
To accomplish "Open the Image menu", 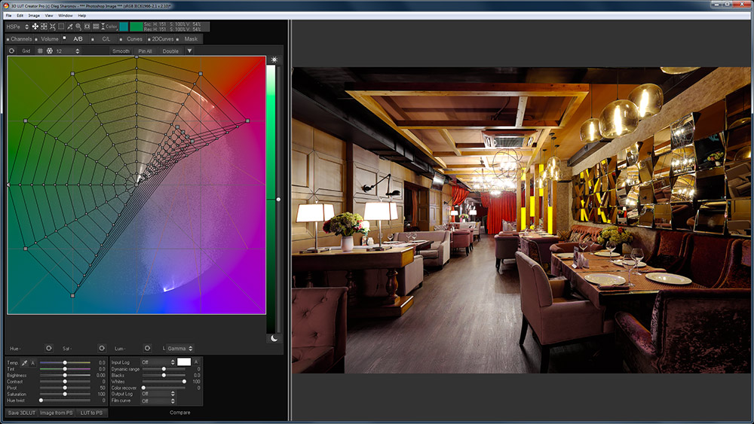I will [x=34, y=15].
